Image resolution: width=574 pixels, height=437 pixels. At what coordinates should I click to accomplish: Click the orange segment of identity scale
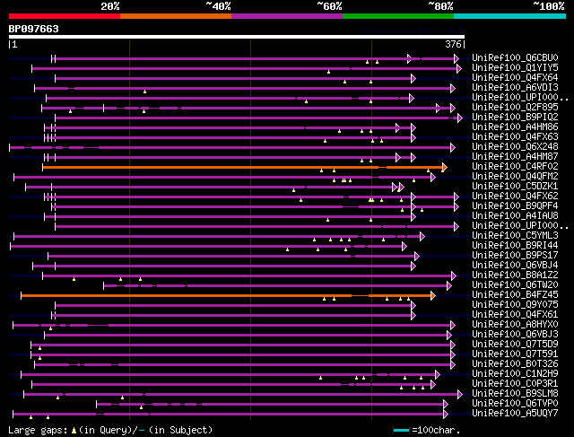coord(176,16)
